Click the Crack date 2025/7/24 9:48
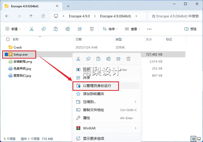The height and width of the screenshot is (142, 203). (86, 47)
